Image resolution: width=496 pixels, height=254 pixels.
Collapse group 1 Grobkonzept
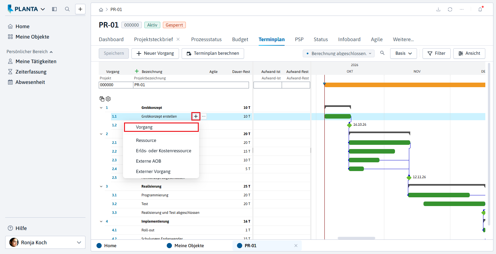coord(101,108)
